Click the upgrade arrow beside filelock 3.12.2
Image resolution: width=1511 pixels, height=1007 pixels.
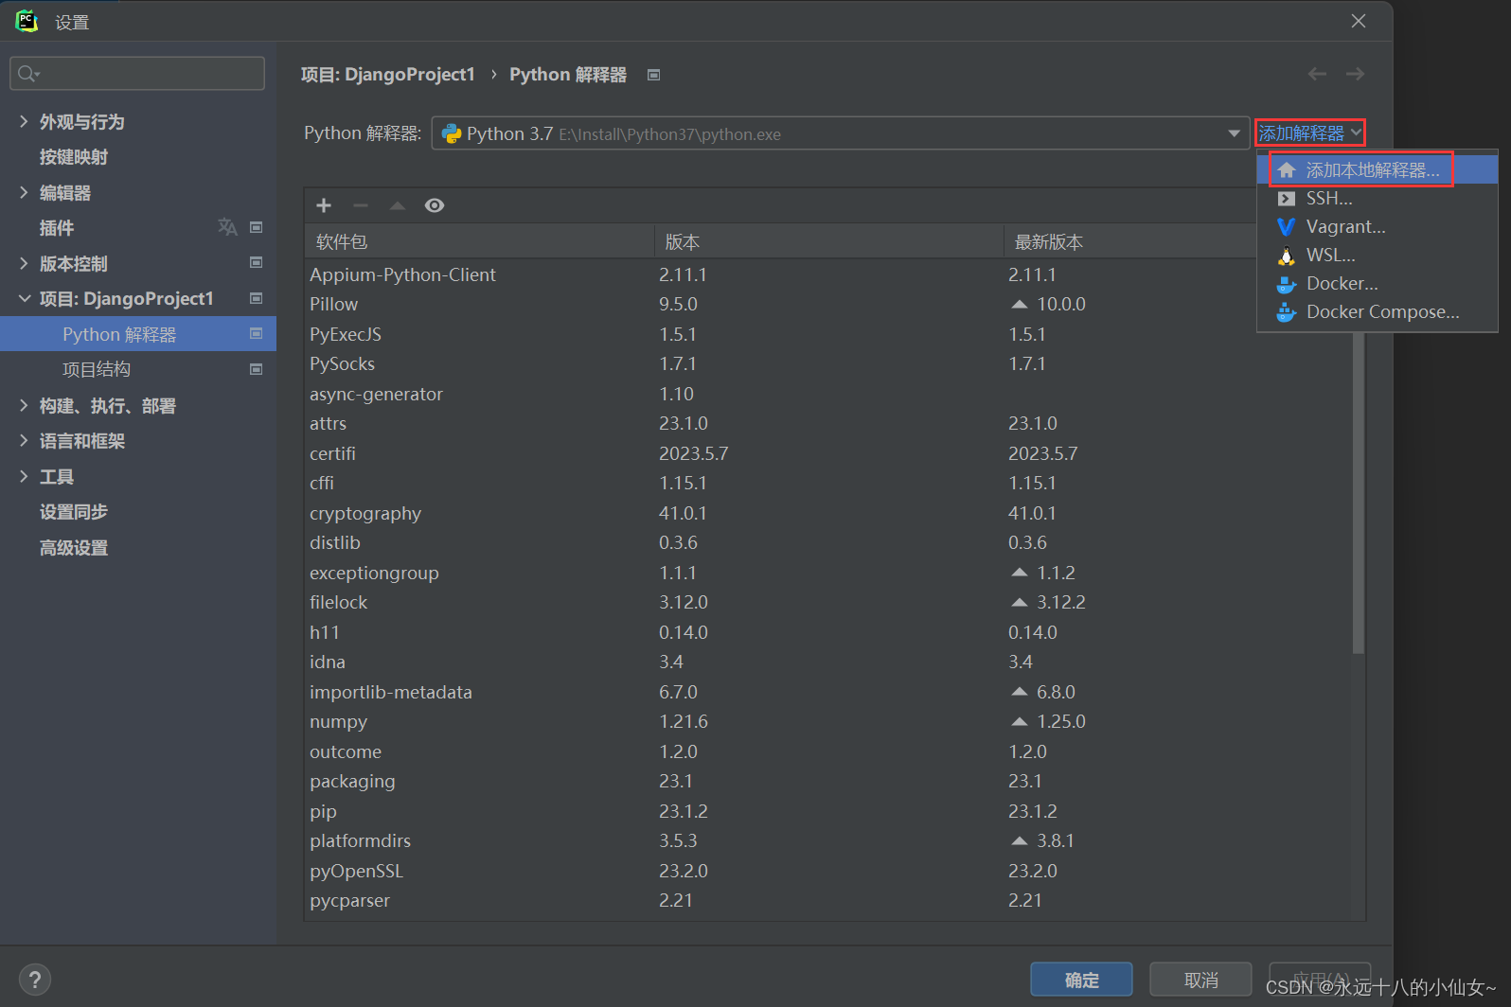pyautogui.click(x=1019, y=602)
